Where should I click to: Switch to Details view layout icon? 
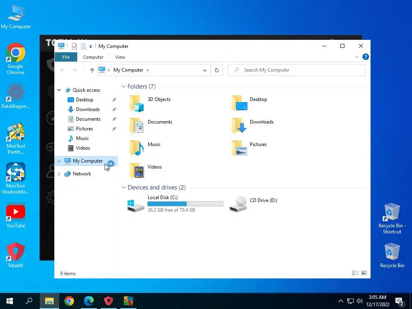coord(355,273)
